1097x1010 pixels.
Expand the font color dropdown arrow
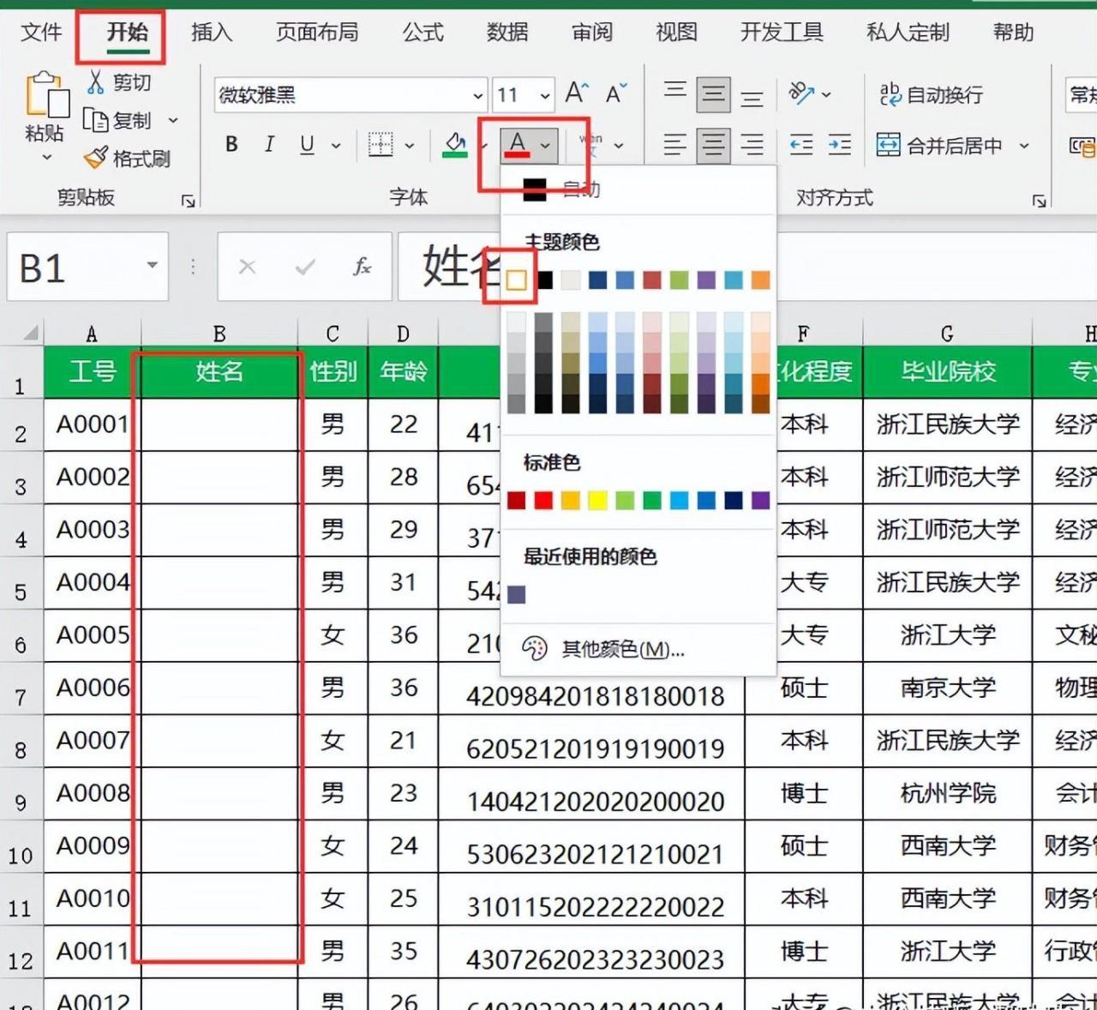(546, 145)
